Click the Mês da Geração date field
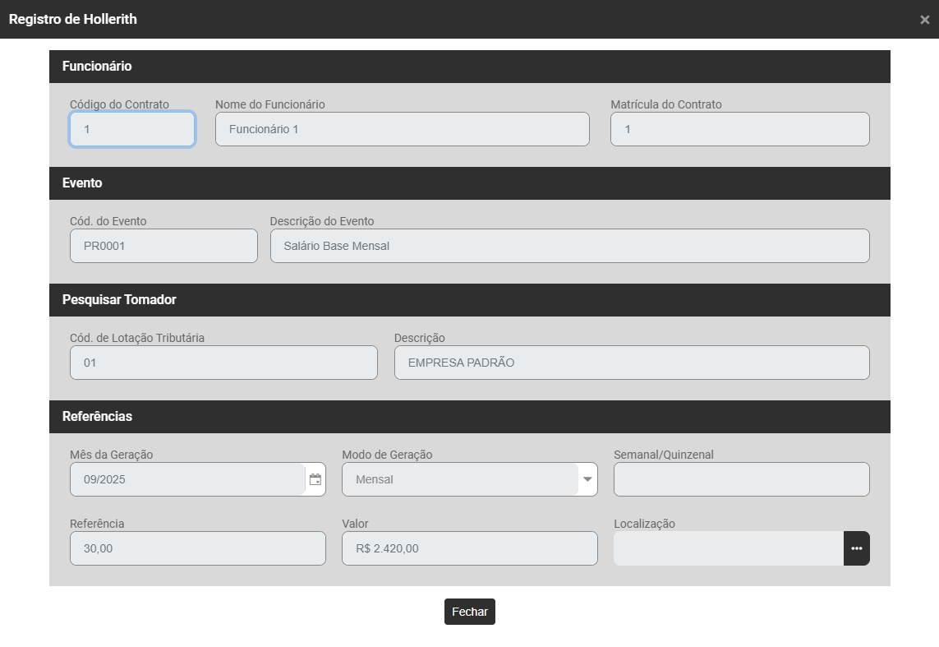 point(187,479)
